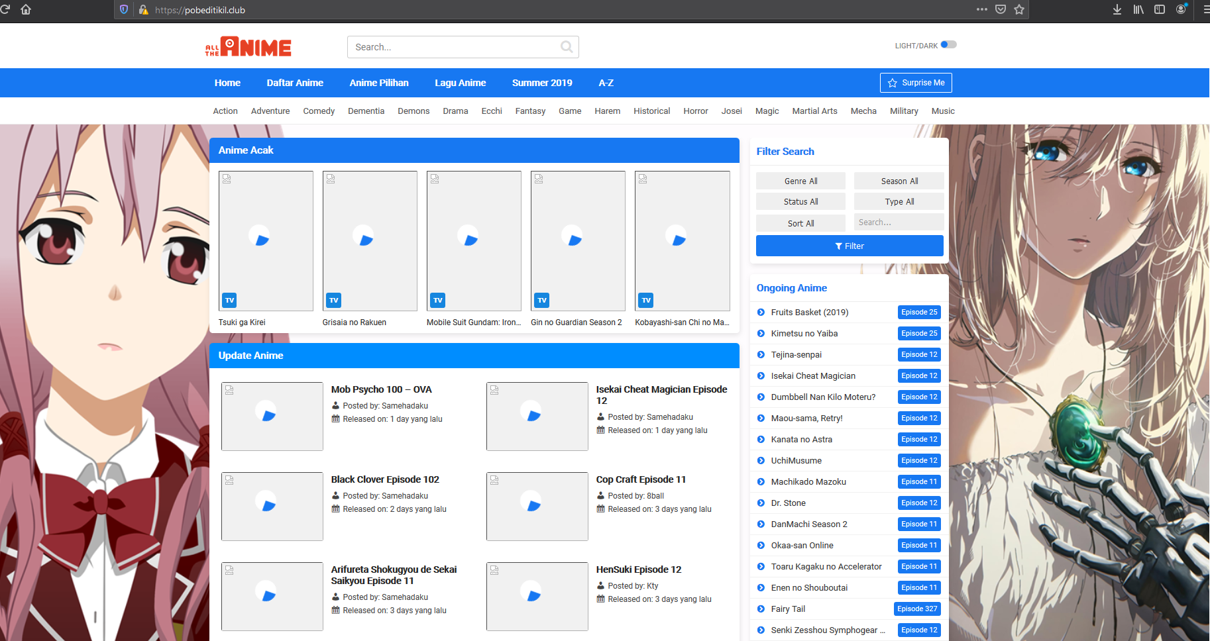The height and width of the screenshot is (641, 1210).
Task: Toggle the LIGHT/DARK mode switch
Action: tap(948, 45)
